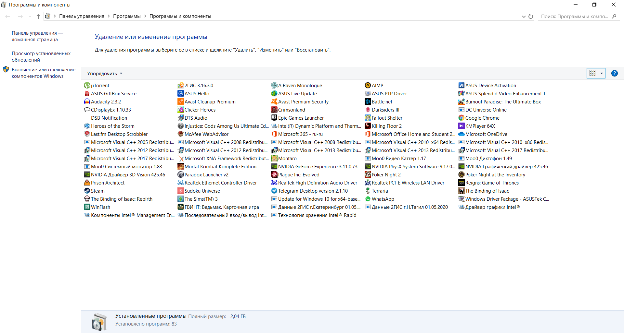Select Clicker Heroes entry

[x=197, y=110]
